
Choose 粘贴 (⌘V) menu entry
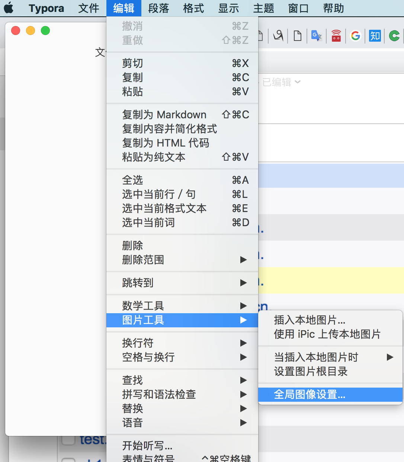pos(182,92)
